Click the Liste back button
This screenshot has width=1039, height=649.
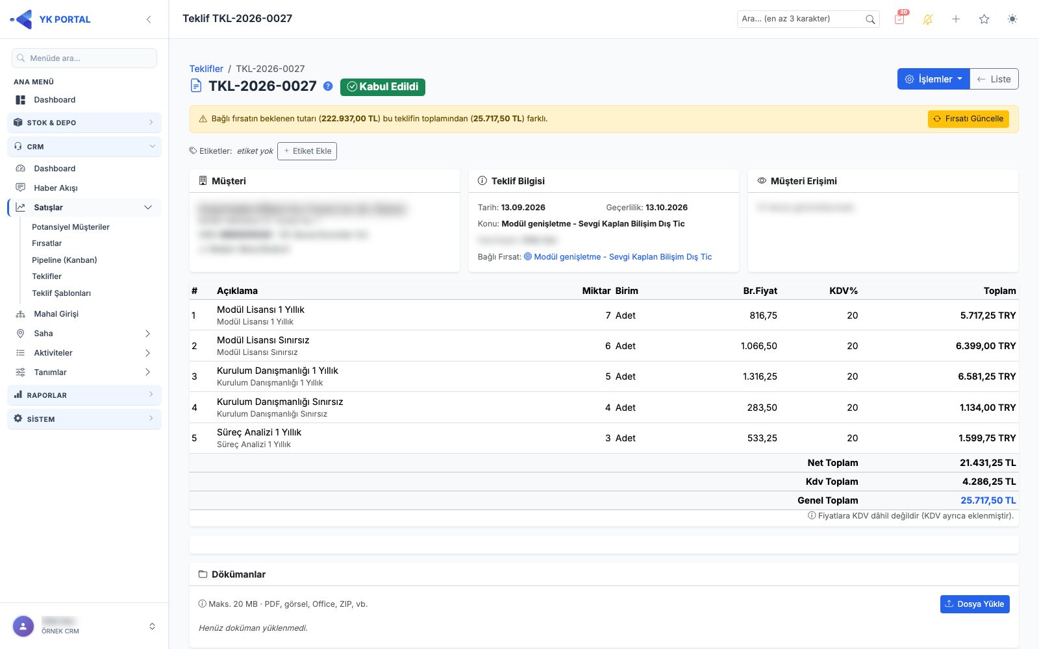[x=994, y=79]
